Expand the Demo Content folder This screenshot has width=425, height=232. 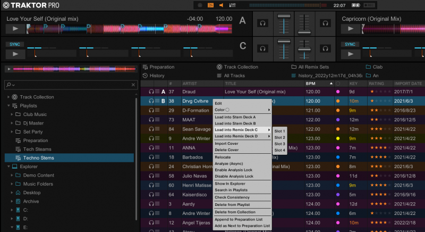click(x=12, y=175)
